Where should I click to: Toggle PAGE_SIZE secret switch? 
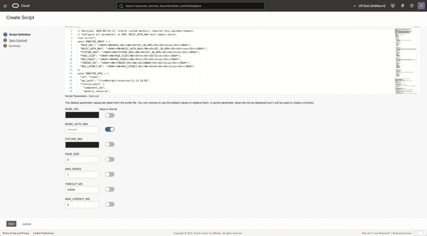click(110, 159)
